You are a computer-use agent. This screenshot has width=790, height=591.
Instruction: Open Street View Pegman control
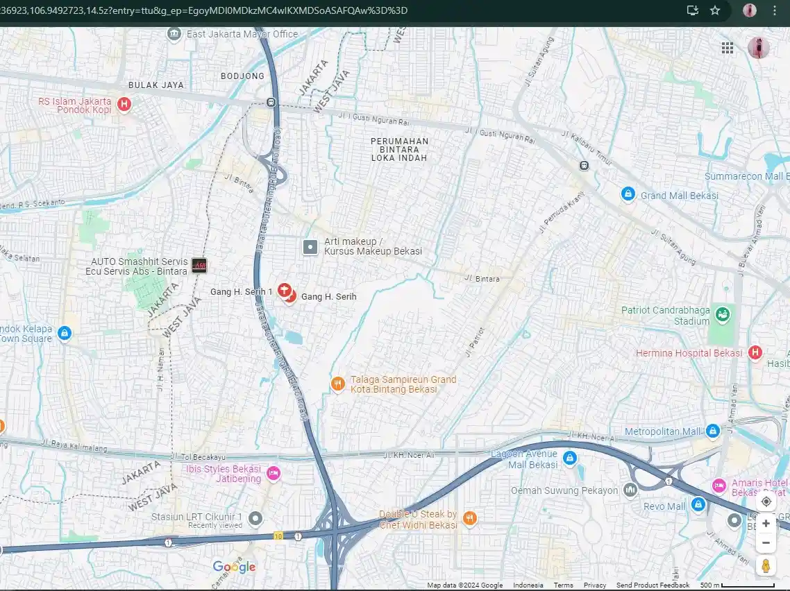(x=766, y=565)
